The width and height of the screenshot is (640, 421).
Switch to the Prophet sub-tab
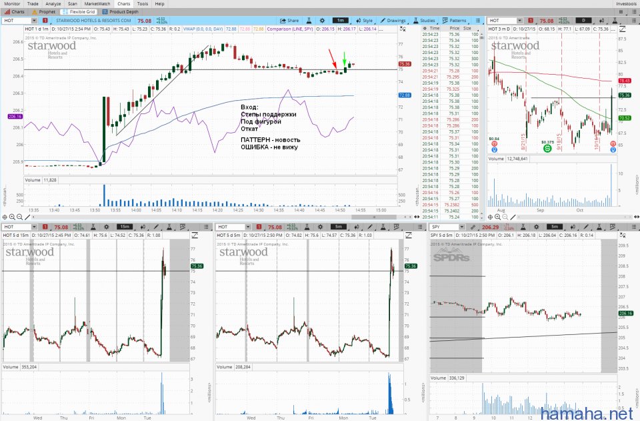(x=44, y=12)
